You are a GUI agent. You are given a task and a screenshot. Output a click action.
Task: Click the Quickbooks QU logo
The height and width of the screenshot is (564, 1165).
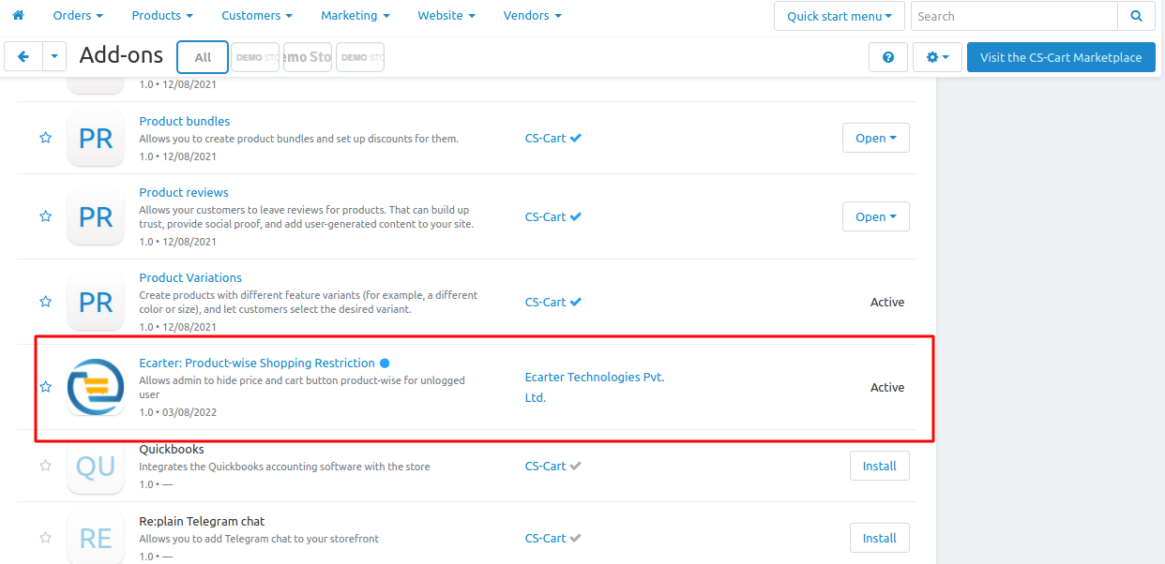coord(96,466)
